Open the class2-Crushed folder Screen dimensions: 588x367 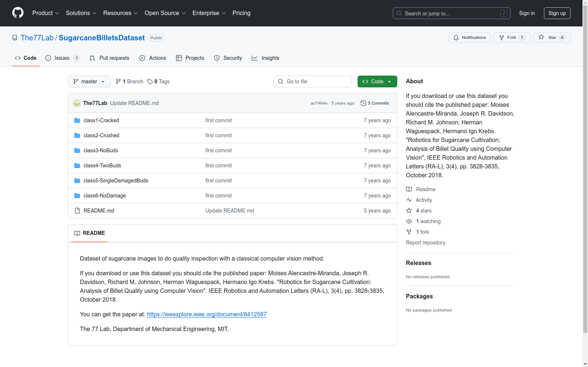coord(101,135)
